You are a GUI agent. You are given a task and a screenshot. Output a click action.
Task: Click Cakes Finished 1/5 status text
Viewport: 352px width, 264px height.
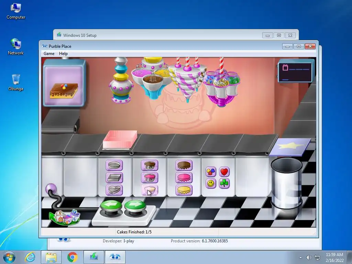[x=134, y=232]
